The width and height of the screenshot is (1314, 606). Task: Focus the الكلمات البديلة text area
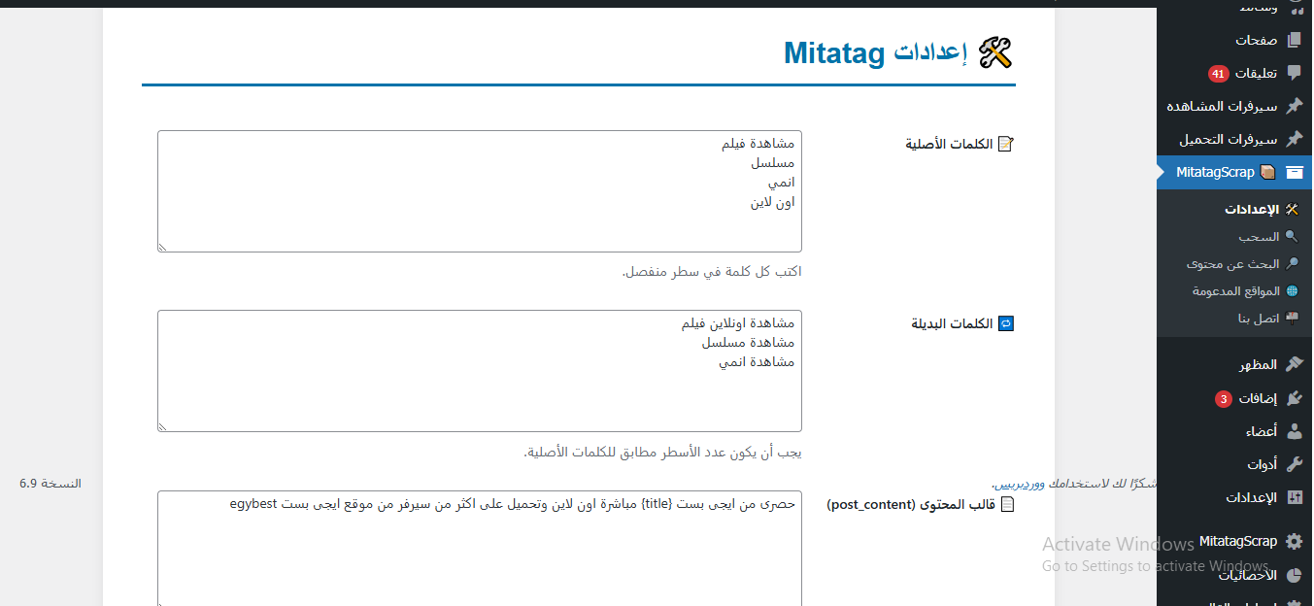coord(479,371)
